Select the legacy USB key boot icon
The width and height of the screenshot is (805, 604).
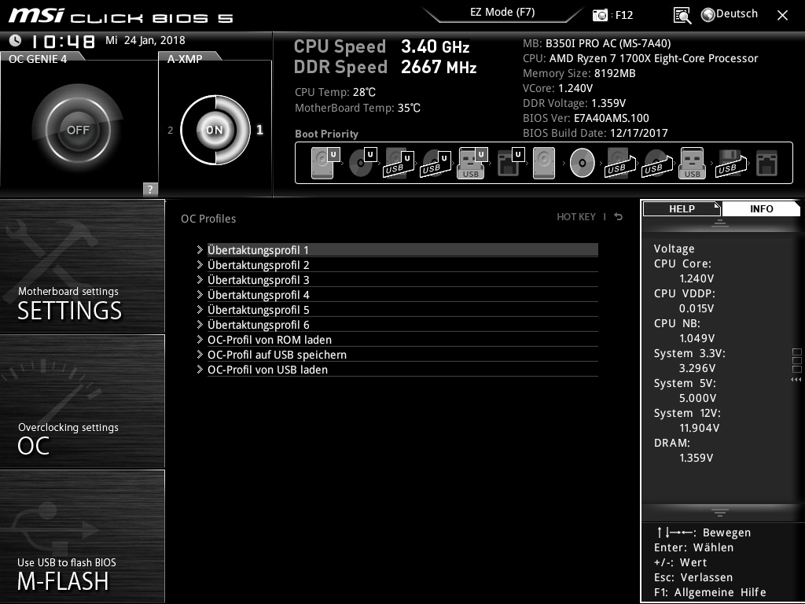pyautogui.click(x=693, y=163)
